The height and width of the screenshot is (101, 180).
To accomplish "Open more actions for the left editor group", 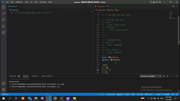I will 90,6.
